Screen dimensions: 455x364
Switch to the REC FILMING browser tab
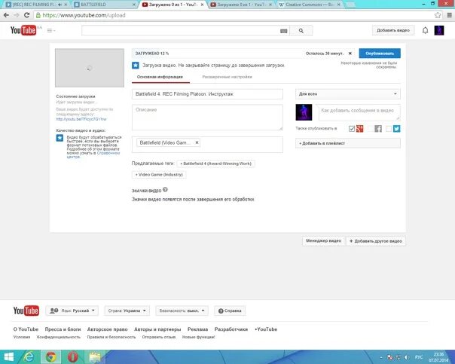[x=35, y=5]
